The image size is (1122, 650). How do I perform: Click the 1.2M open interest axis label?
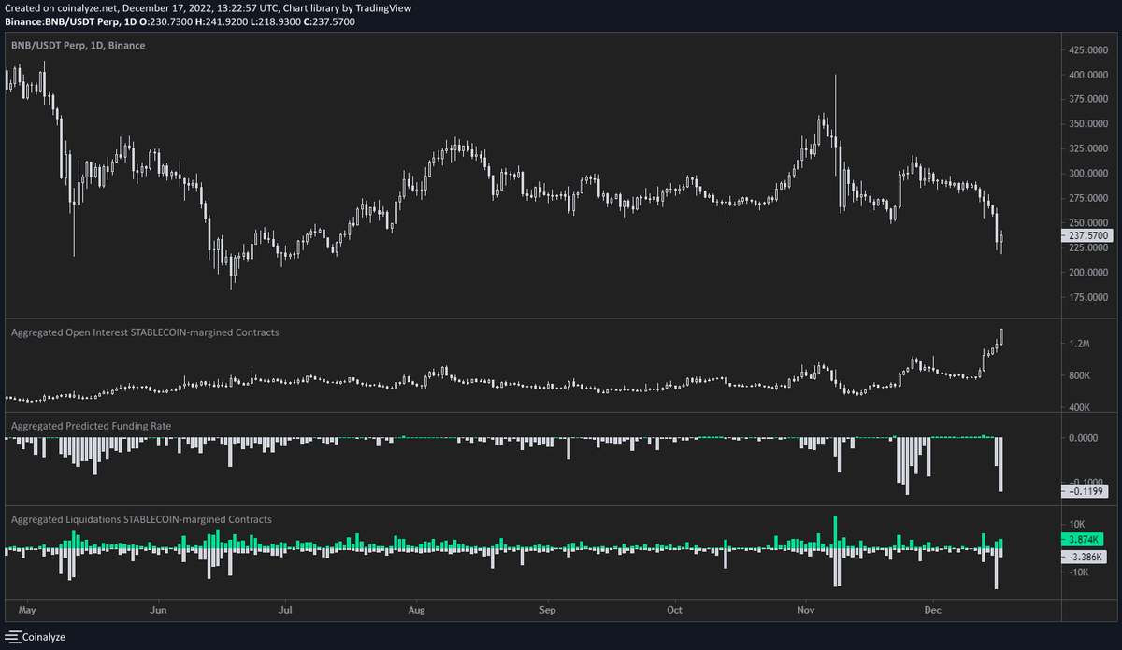click(x=1080, y=345)
